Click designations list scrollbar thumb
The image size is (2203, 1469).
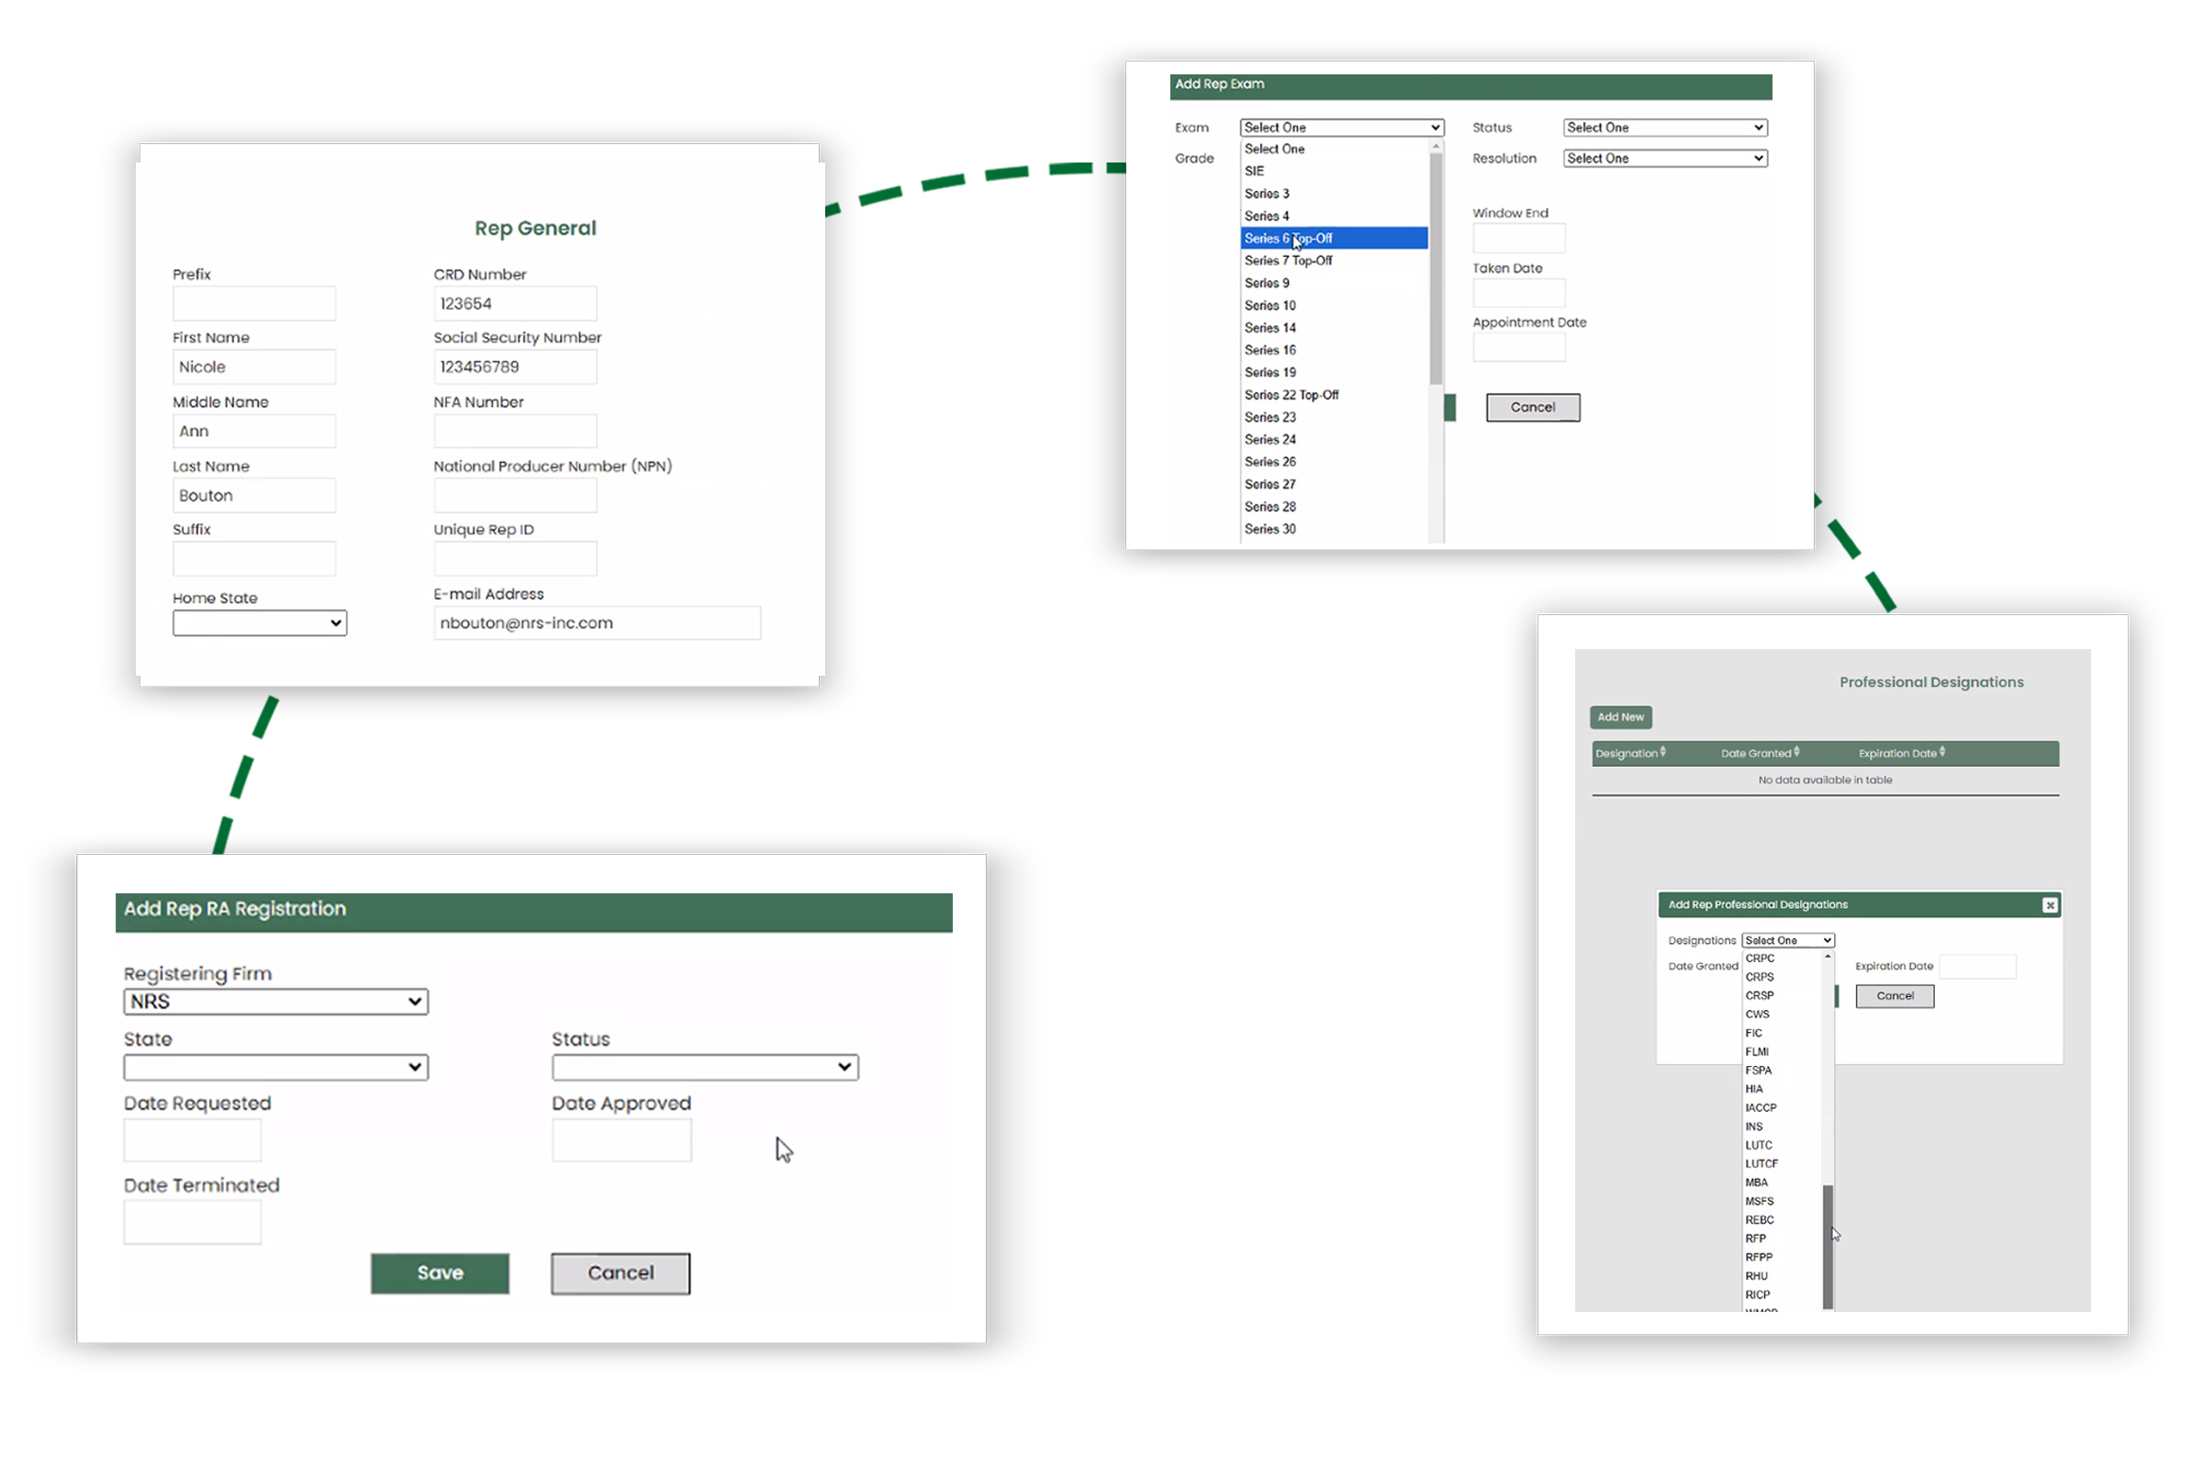pos(1828,1246)
